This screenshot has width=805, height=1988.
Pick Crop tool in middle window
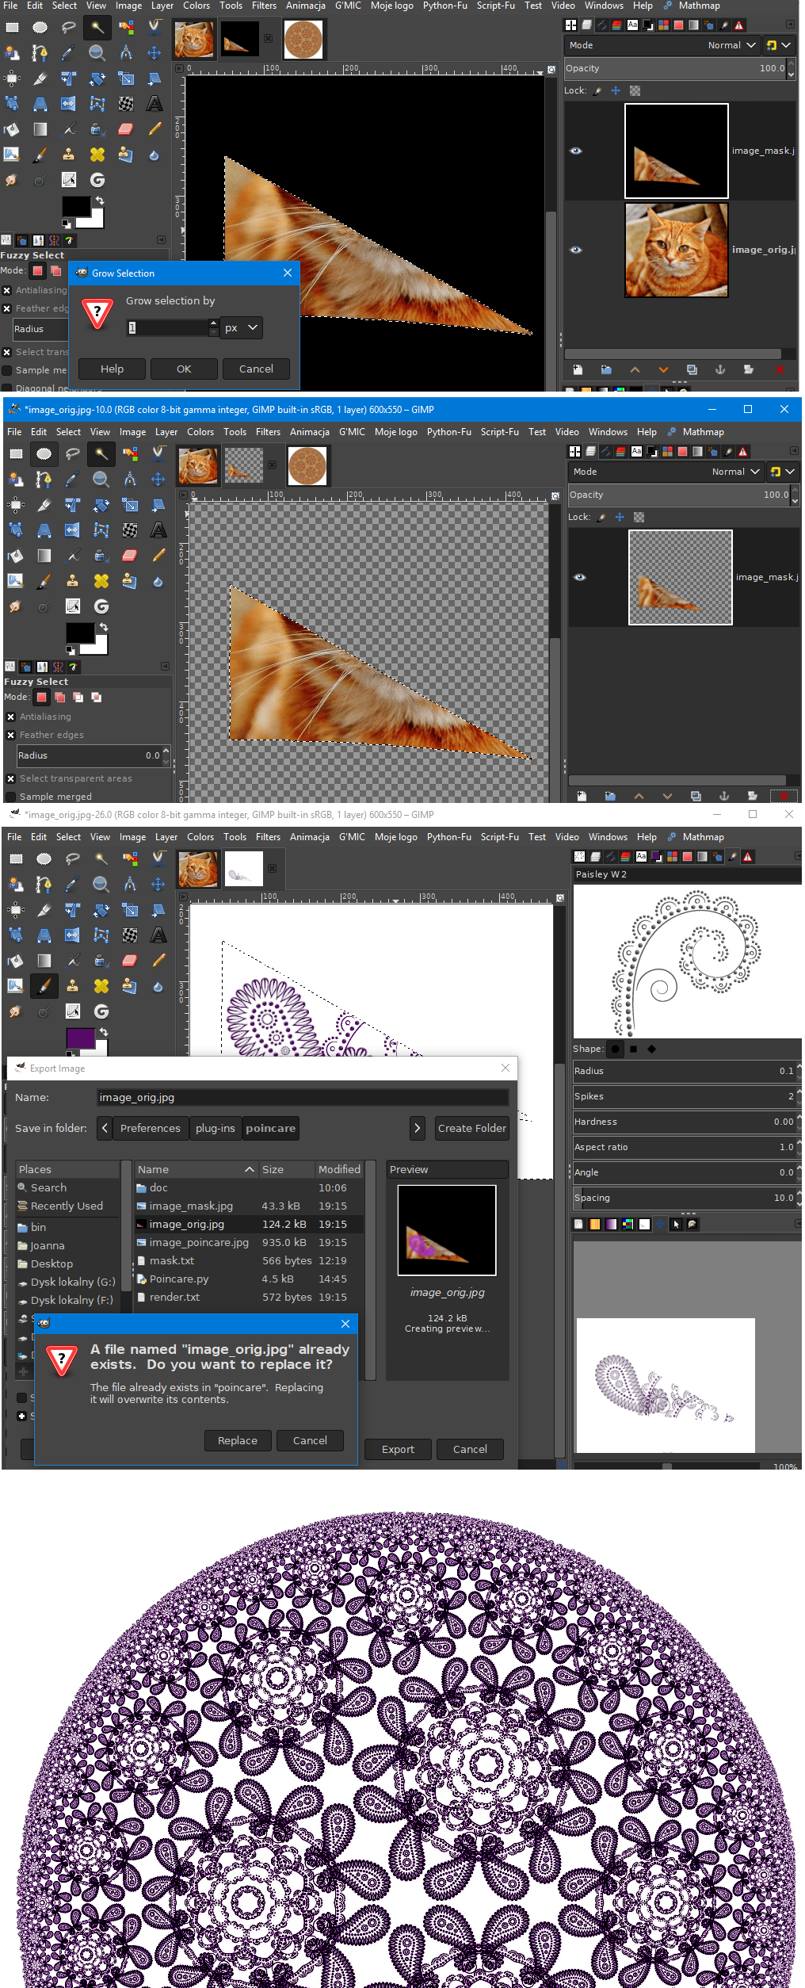(44, 505)
